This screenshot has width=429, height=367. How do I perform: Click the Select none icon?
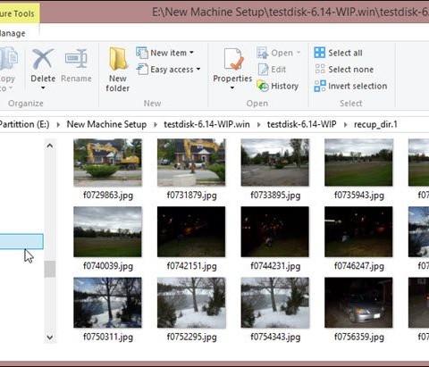pos(320,69)
